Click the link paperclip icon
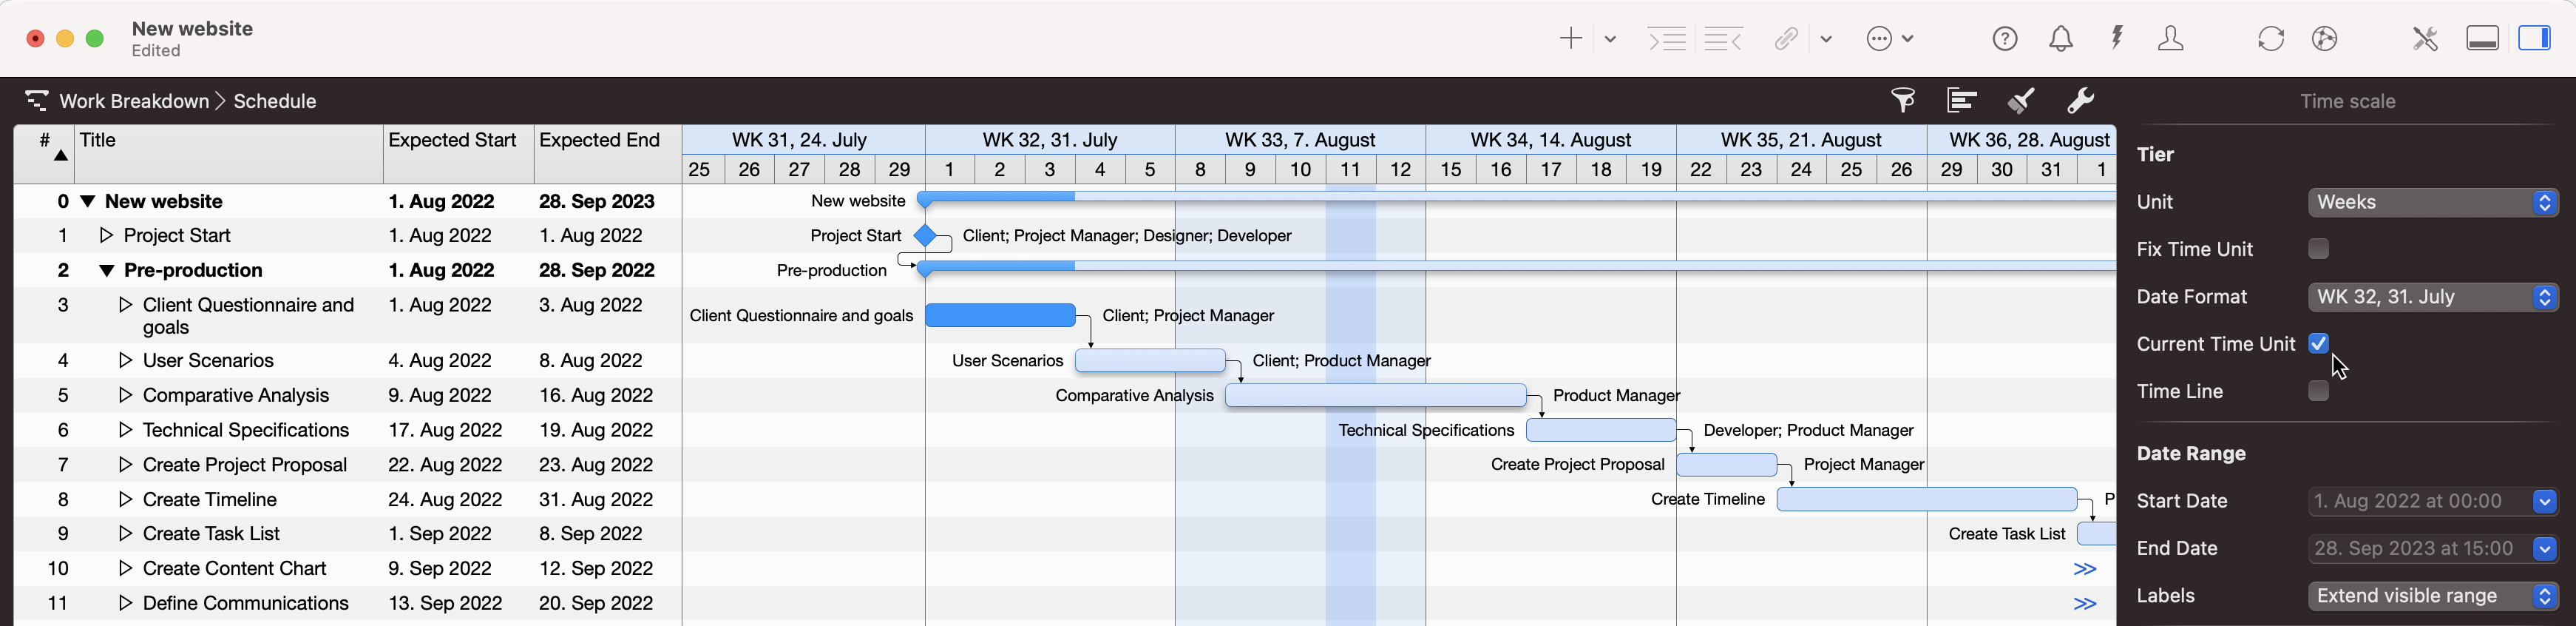Image resolution: width=2576 pixels, height=626 pixels. [1786, 39]
